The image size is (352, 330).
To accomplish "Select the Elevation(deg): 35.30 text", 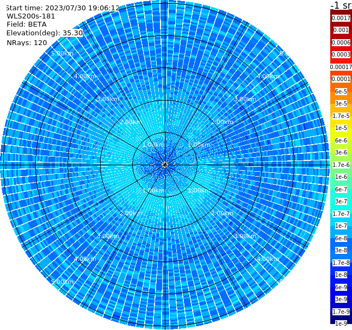I will 45,33.
